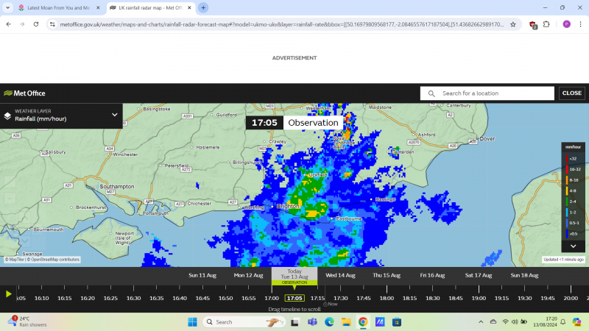589x331 pixels.
Task: Jump to 17:00 on timeline
Action: (272, 298)
